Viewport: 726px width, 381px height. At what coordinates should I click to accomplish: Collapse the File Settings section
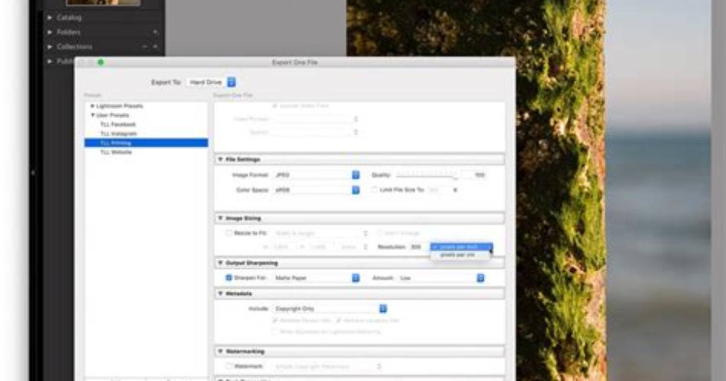coord(220,159)
